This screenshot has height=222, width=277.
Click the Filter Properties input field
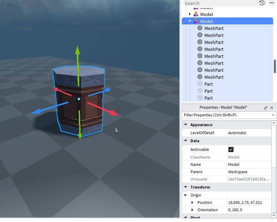point(227,115)
